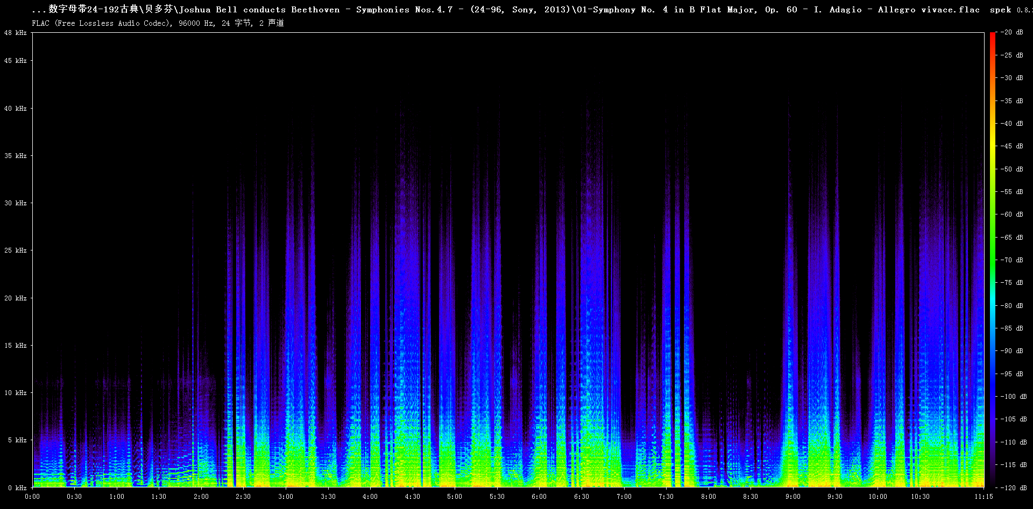Screen dimensions: 1033x509
Task: Select the 7:30 time axis label
Action: click(x=666, y=497)
